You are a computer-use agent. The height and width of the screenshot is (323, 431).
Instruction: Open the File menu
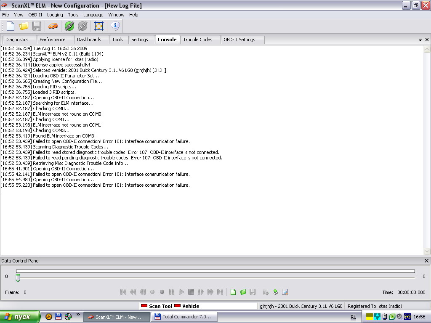click(x=5, y=15)
